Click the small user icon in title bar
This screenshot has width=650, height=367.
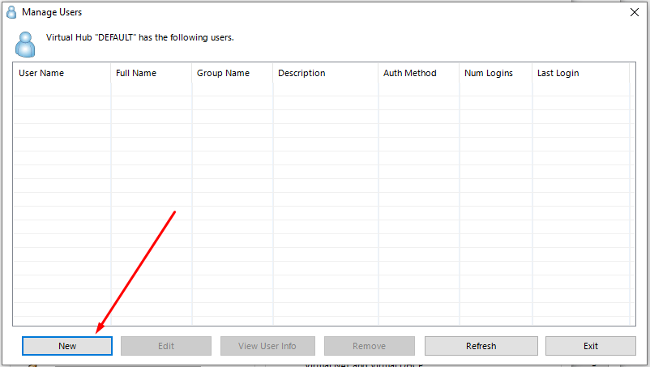click(x=11, y=12)
